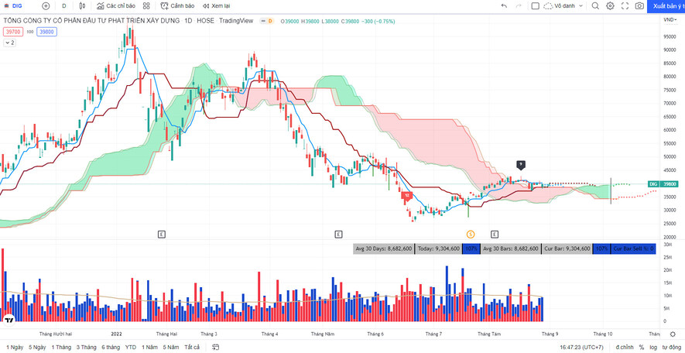This screenshot has width=685, height=353.
Task: Open quick search magnifier icon
Action: point(595,5)
